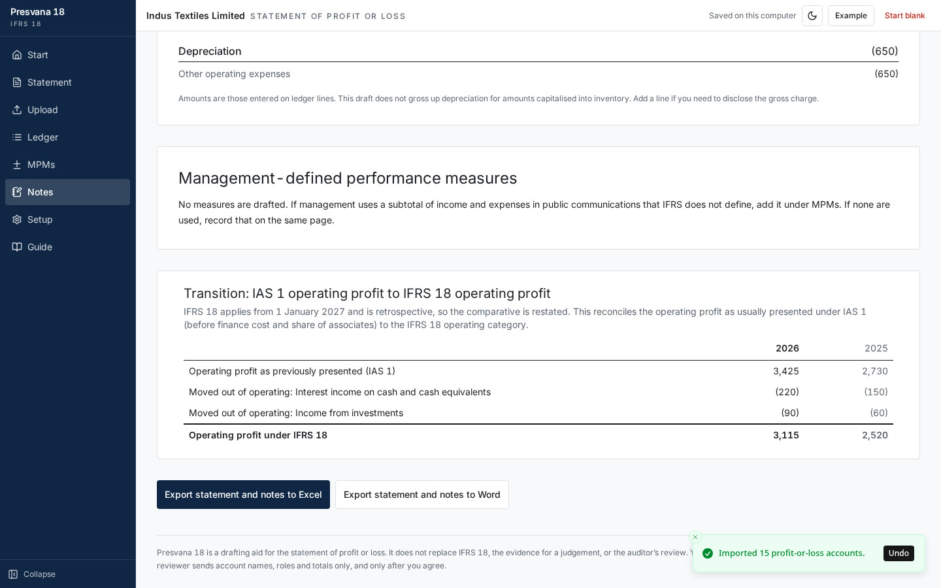941x588 pixels.
Task: Select the Presvana 18 app title
Action: [37, 12]
